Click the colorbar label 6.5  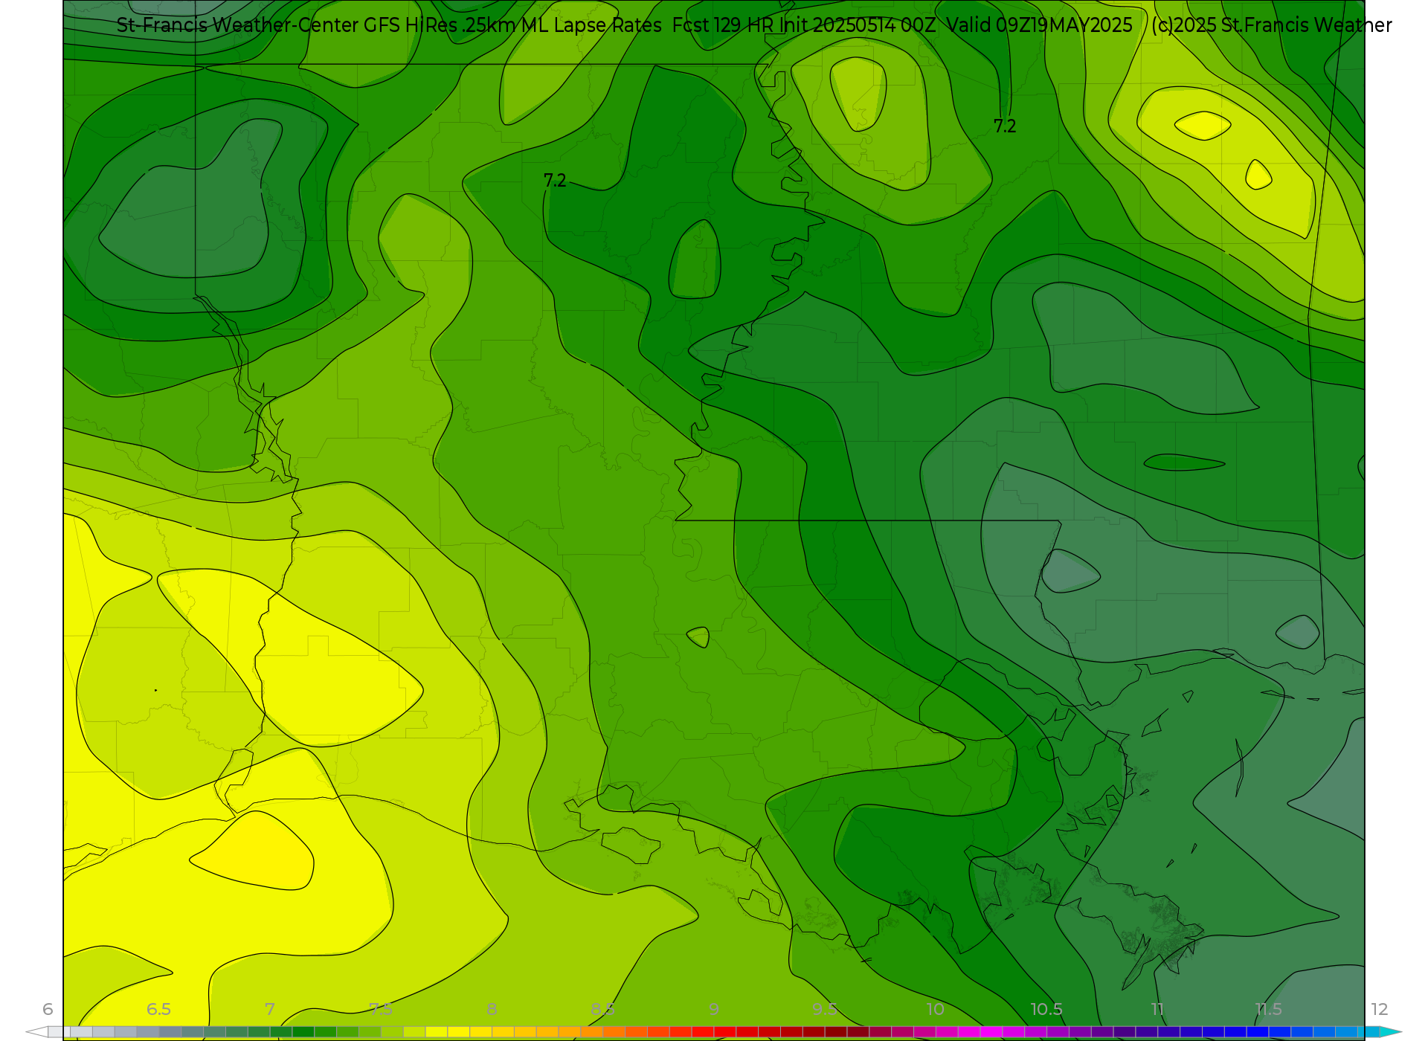coord(158,1009)
